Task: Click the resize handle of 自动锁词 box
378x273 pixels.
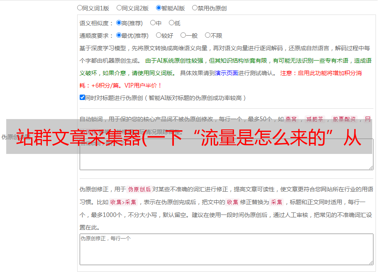Action: tap(371, 168)
